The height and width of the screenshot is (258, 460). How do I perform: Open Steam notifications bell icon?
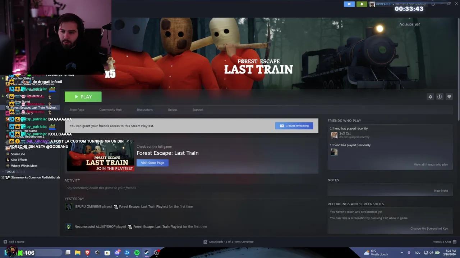[362, 4]
